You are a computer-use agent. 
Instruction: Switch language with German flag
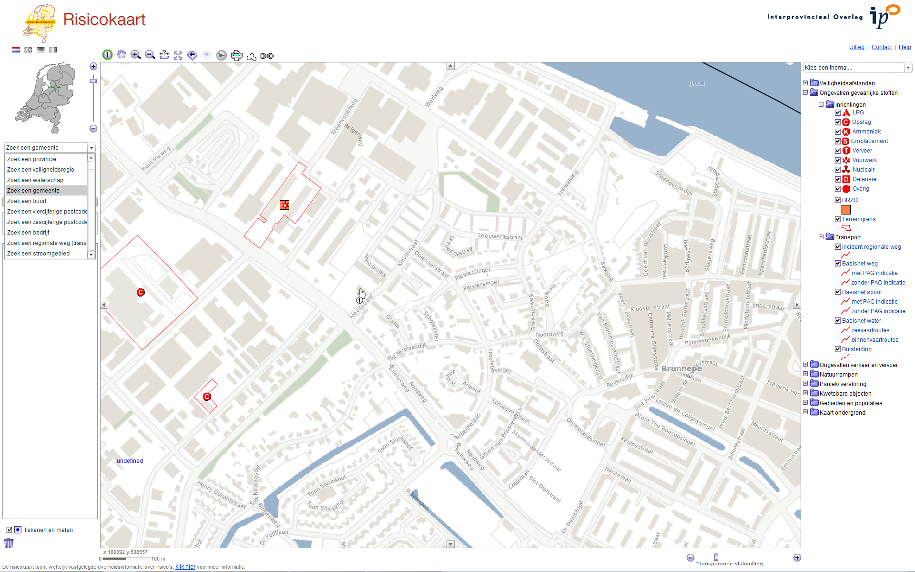[x=41, y=50]
